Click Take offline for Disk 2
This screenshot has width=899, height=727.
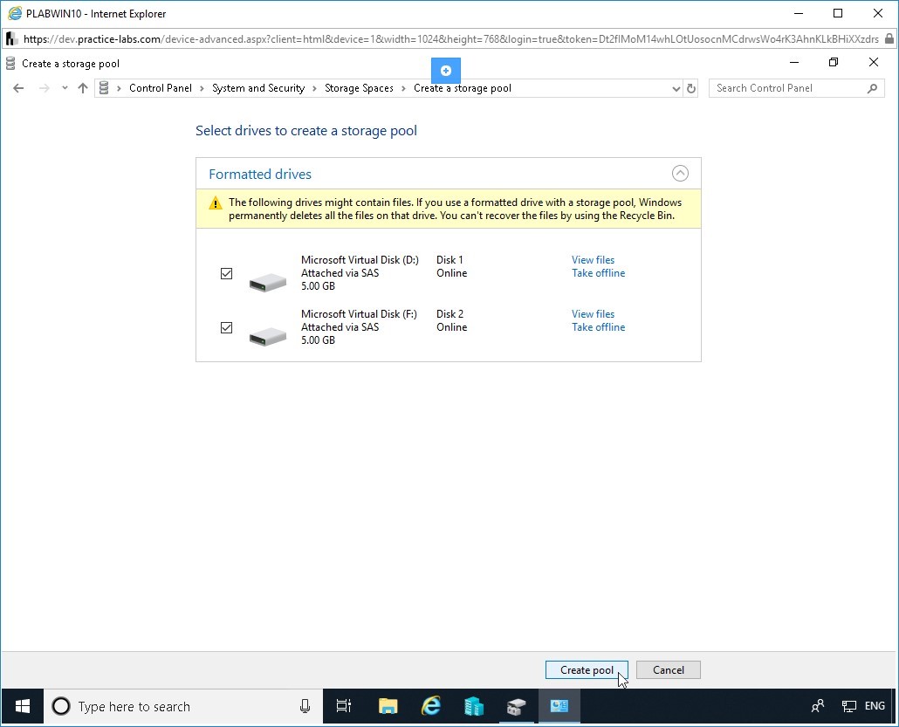(598, 326)
